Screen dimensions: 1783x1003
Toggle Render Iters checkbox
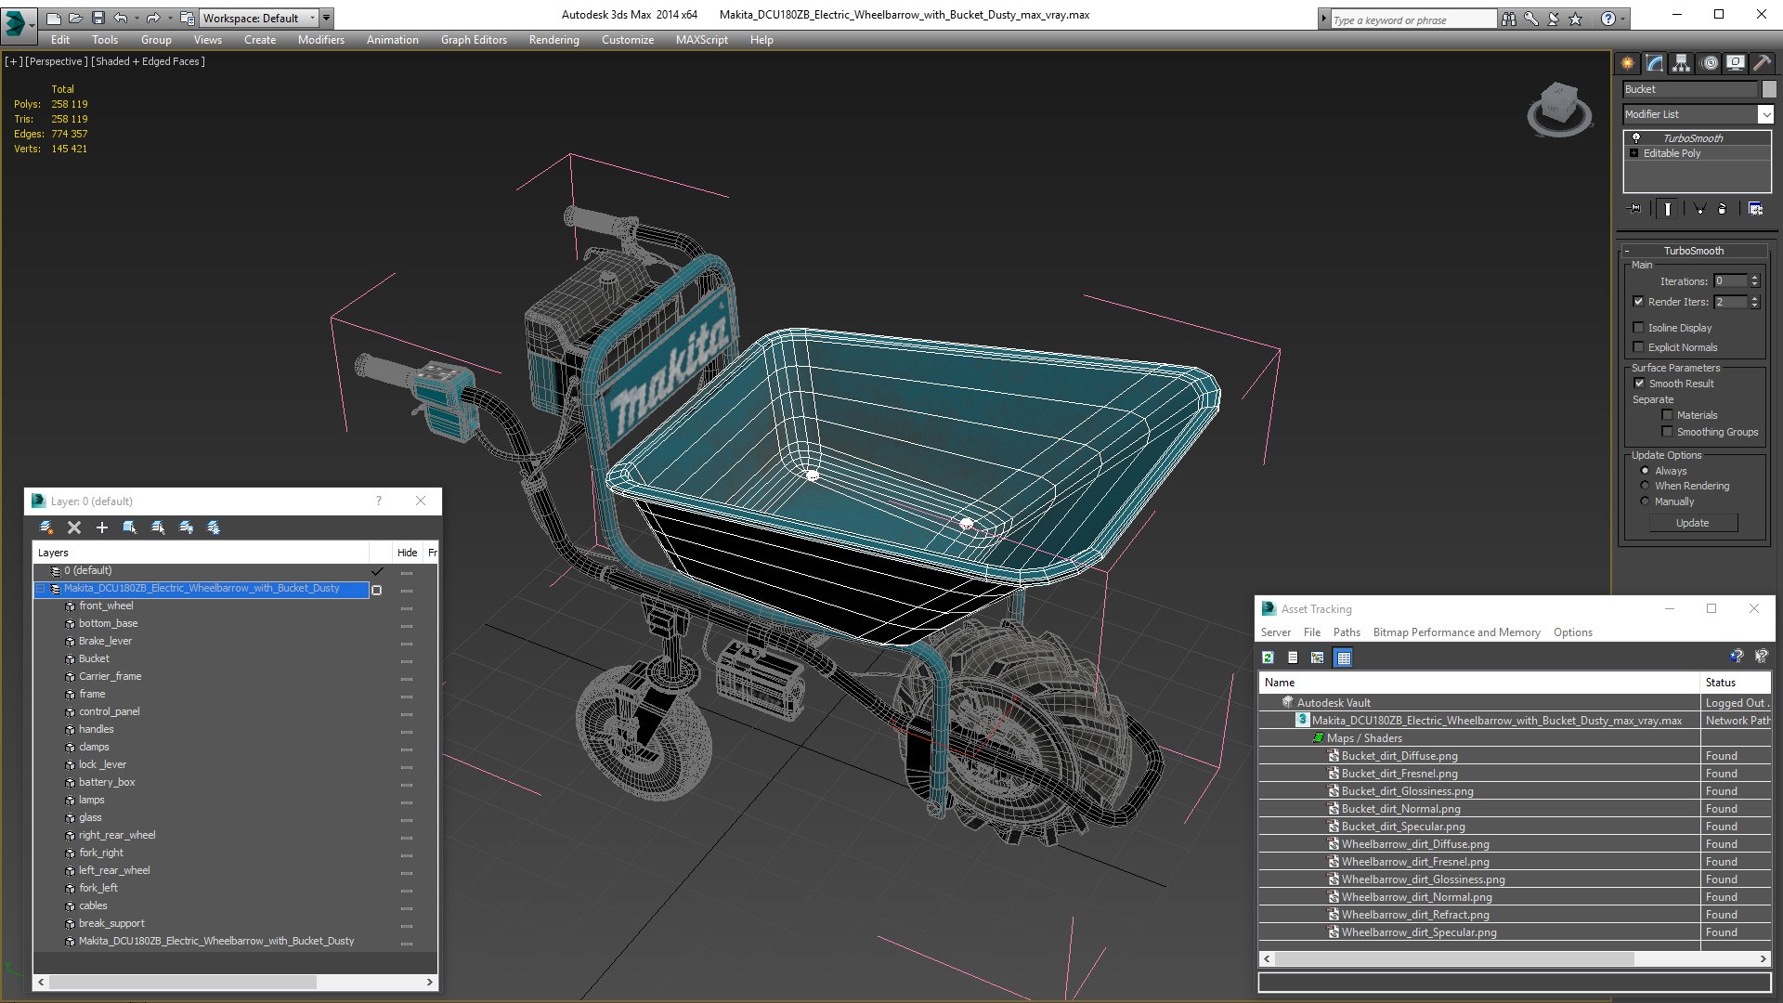pos(1638,302)
